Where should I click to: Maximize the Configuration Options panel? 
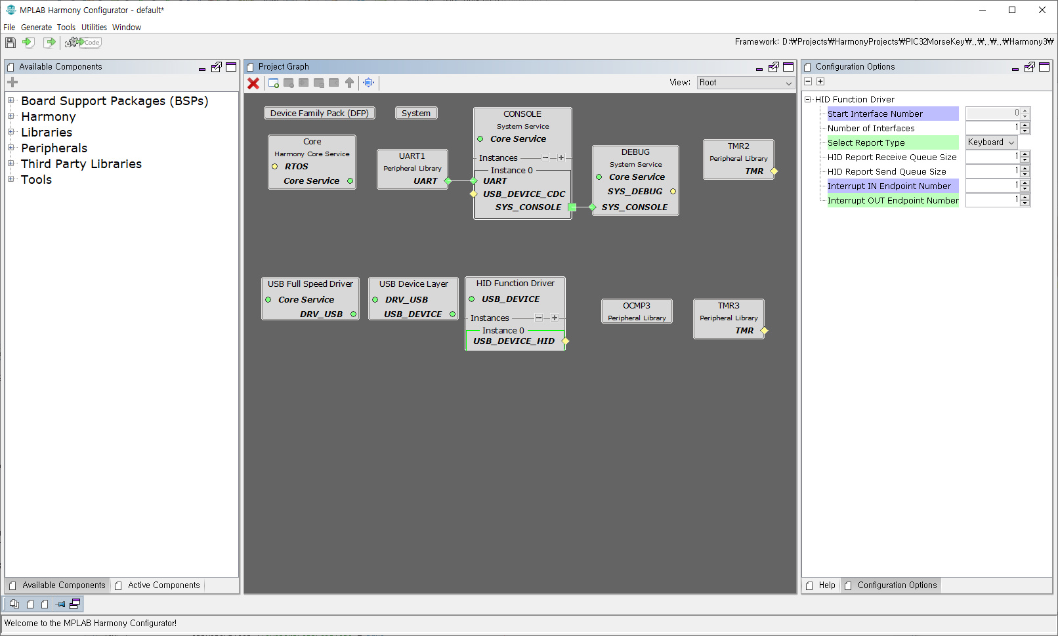point(1044,67)
